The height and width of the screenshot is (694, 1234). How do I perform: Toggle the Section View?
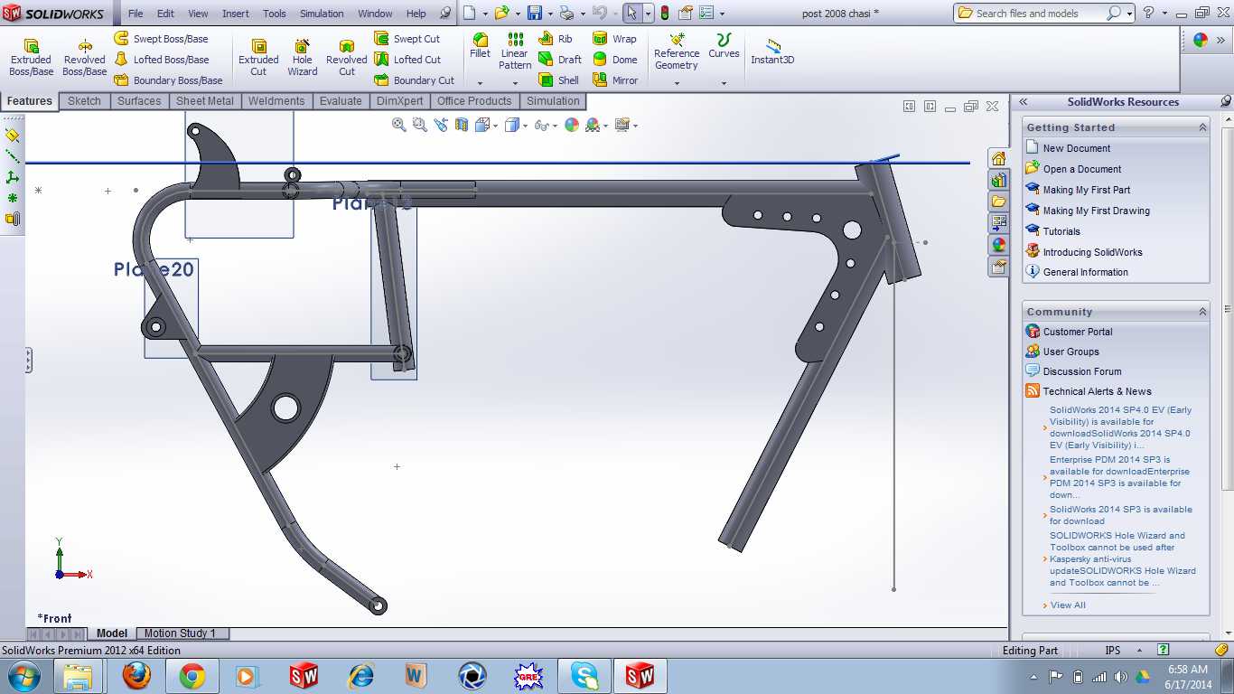click(462, 125)
